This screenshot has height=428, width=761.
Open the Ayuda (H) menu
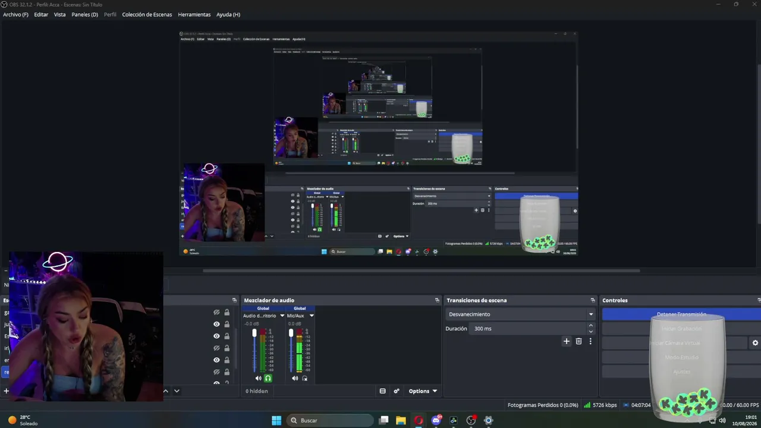pos(228,14)
